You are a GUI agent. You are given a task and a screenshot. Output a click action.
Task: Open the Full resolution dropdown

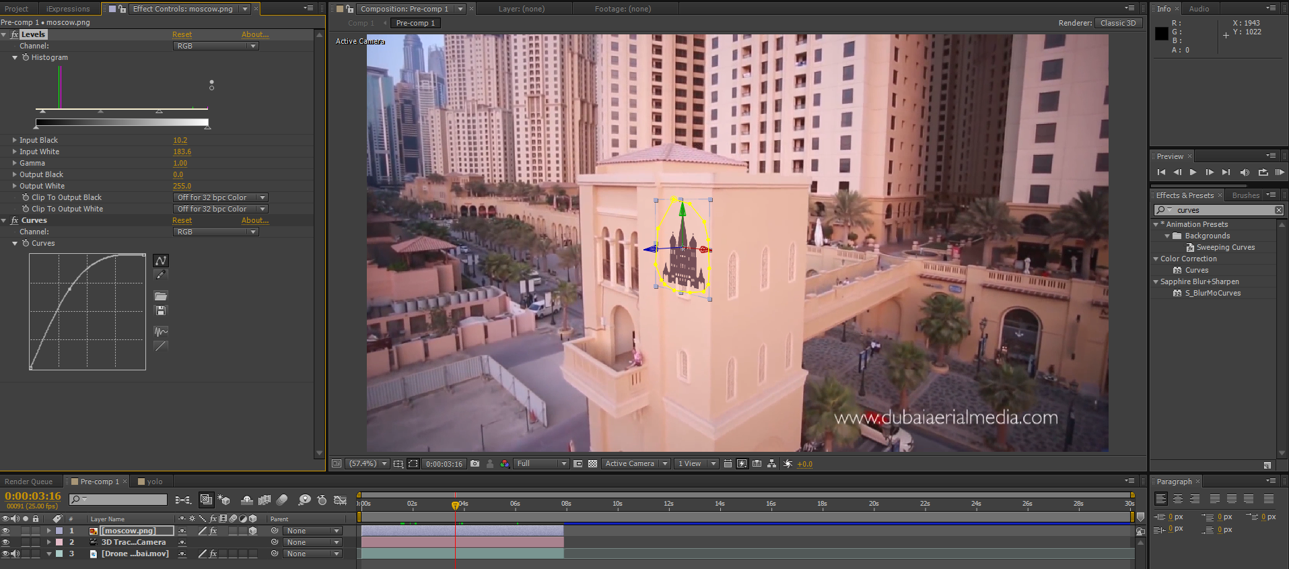tap(541, 463)
